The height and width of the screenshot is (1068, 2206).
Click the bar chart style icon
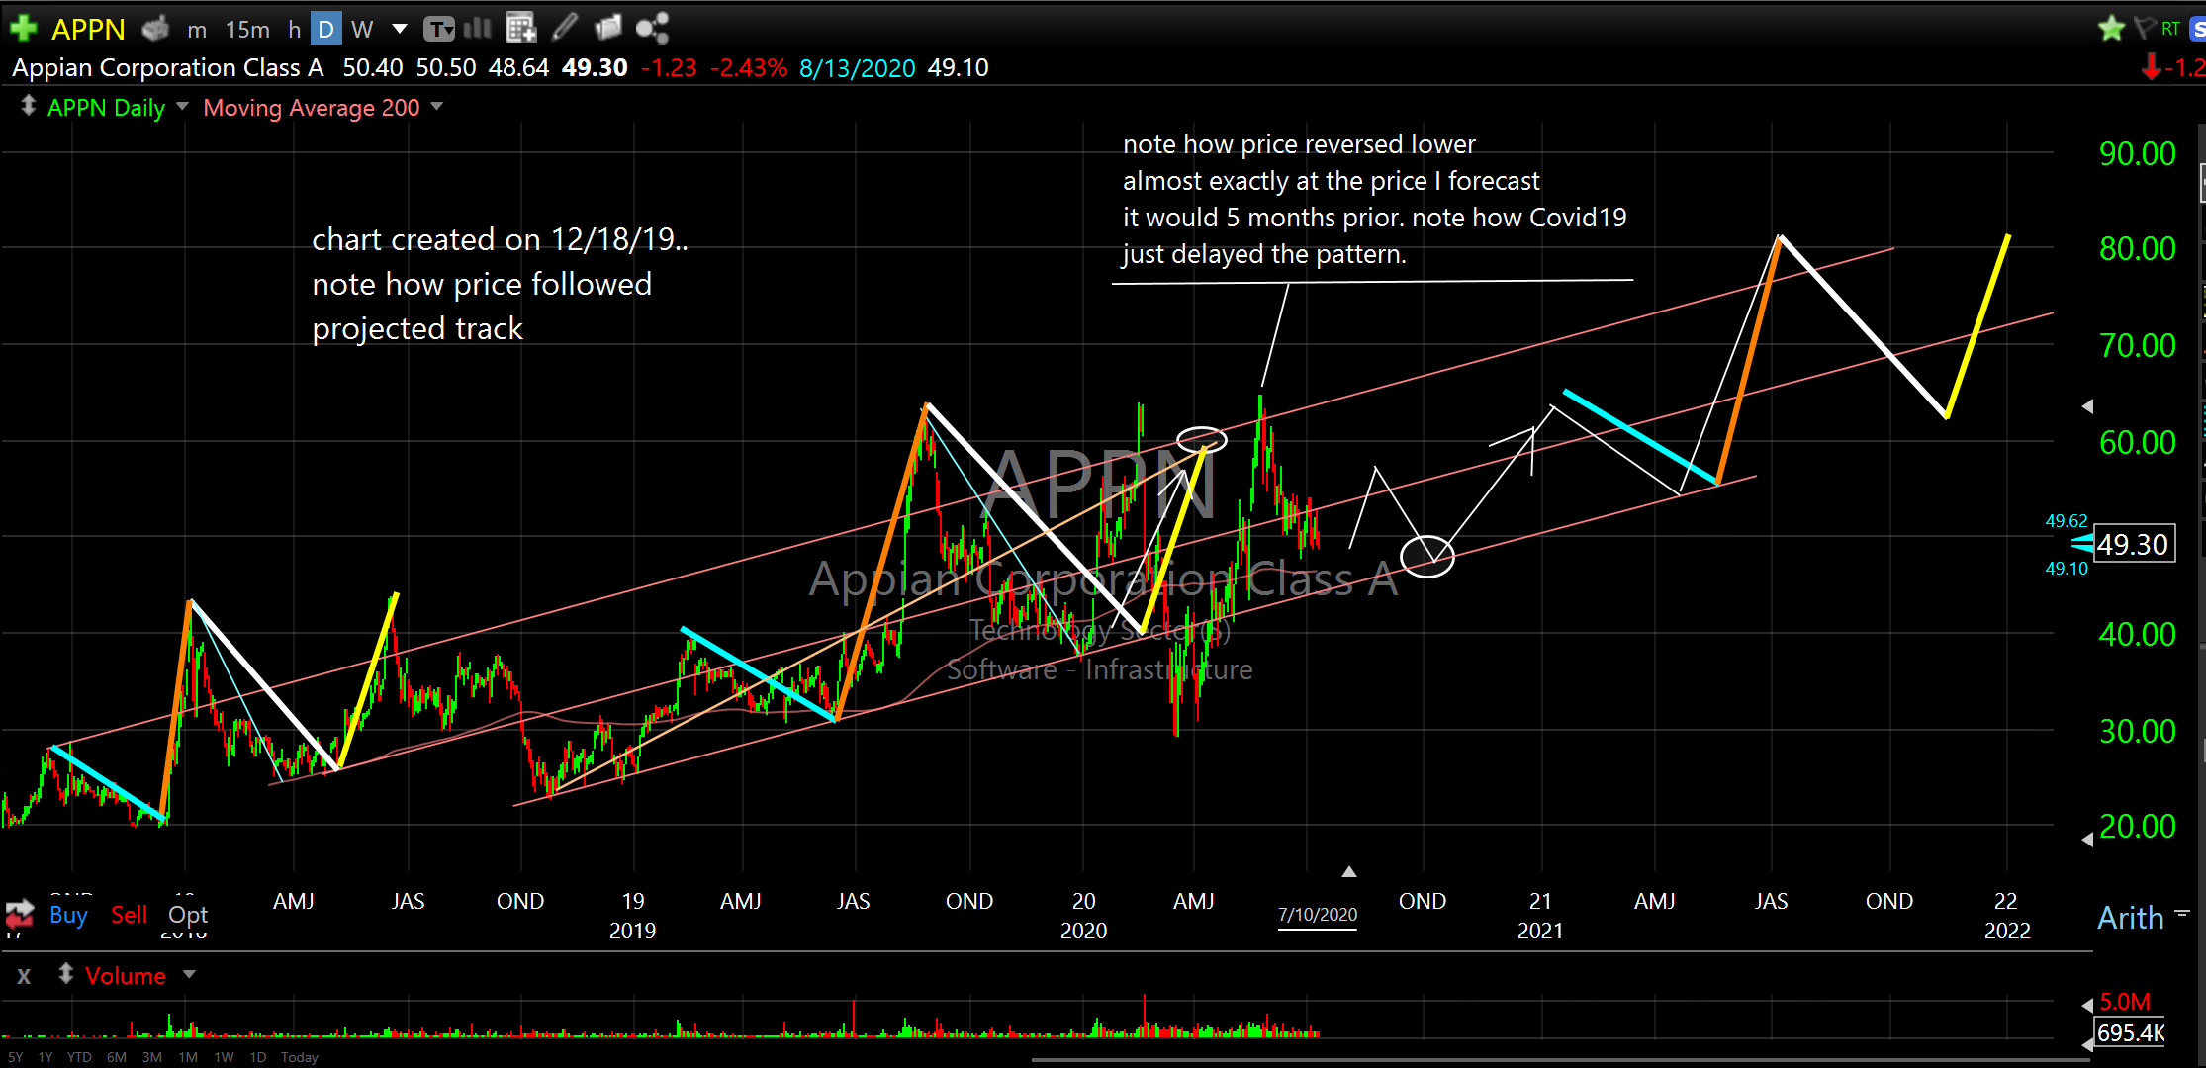coord(478,28)
